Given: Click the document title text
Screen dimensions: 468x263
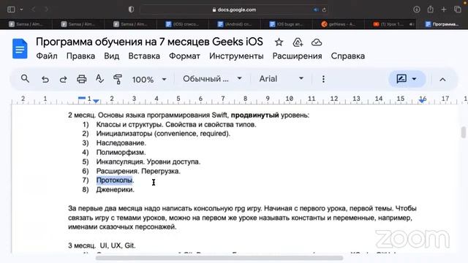Looking at the screenshot, I should coord(149,42).
